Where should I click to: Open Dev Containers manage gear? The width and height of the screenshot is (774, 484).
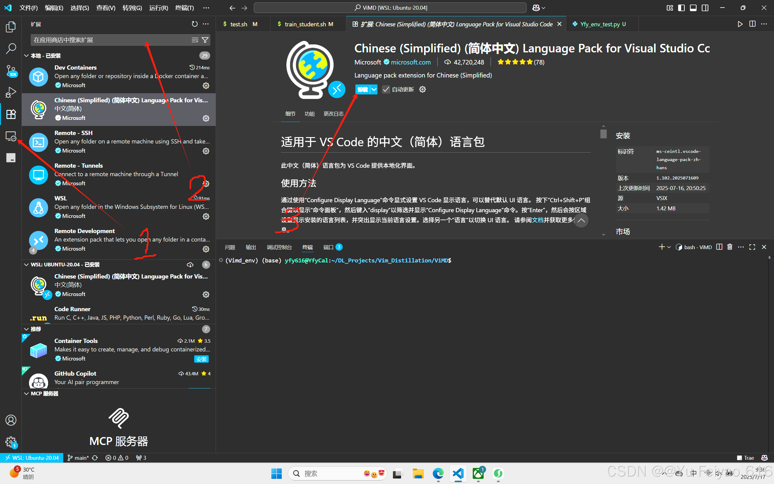click(206, 85)
